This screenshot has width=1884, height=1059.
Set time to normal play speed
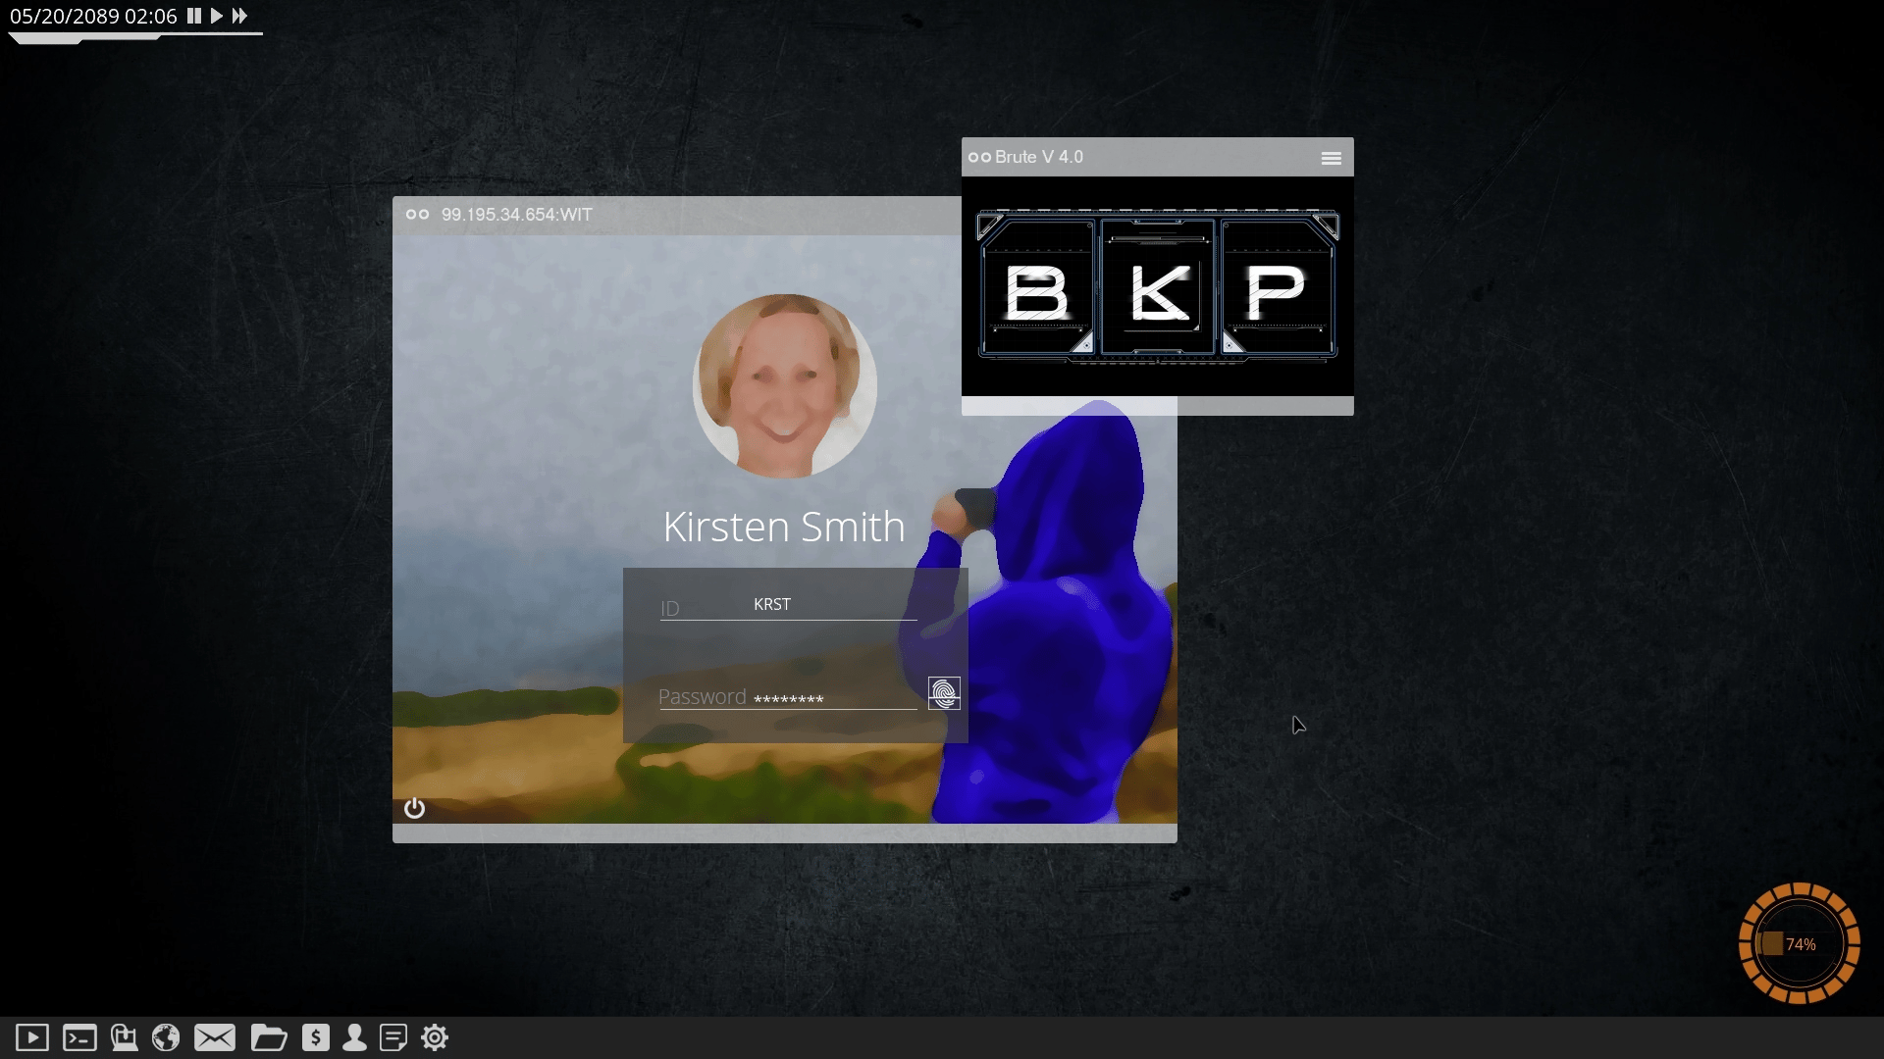pos(217,16)
